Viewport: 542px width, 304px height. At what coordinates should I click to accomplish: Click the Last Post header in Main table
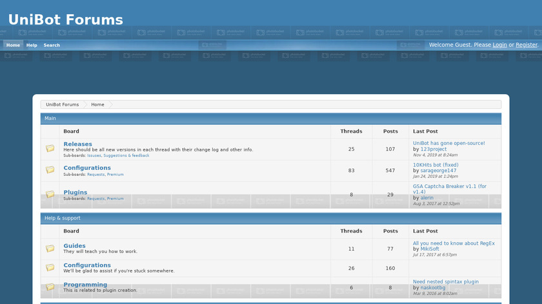click(425, 131)
